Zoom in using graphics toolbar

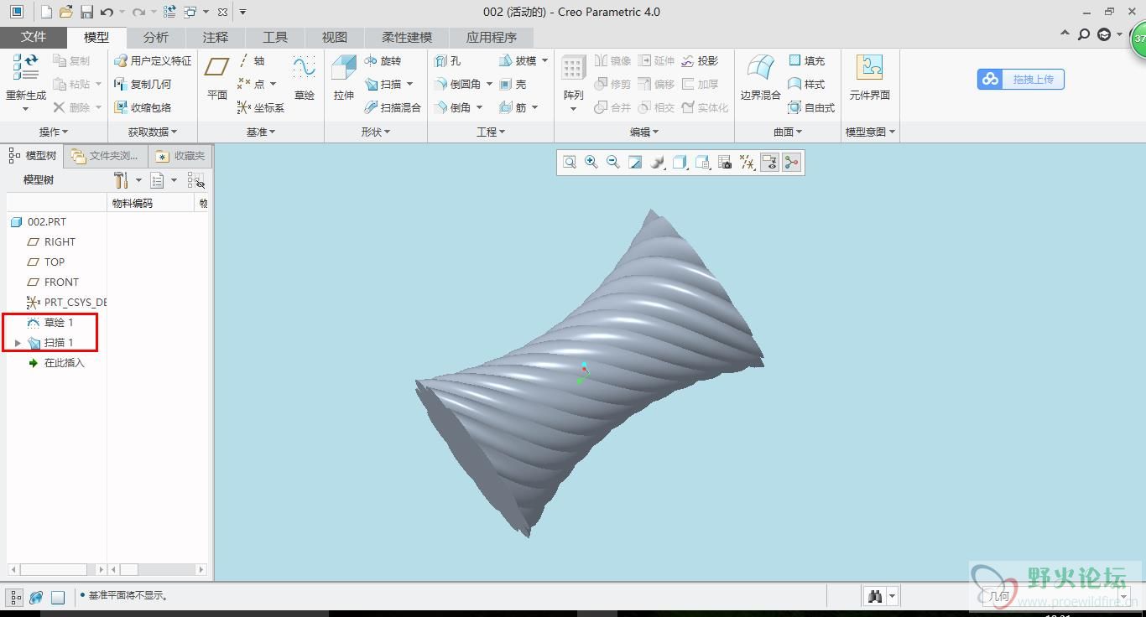591,163
